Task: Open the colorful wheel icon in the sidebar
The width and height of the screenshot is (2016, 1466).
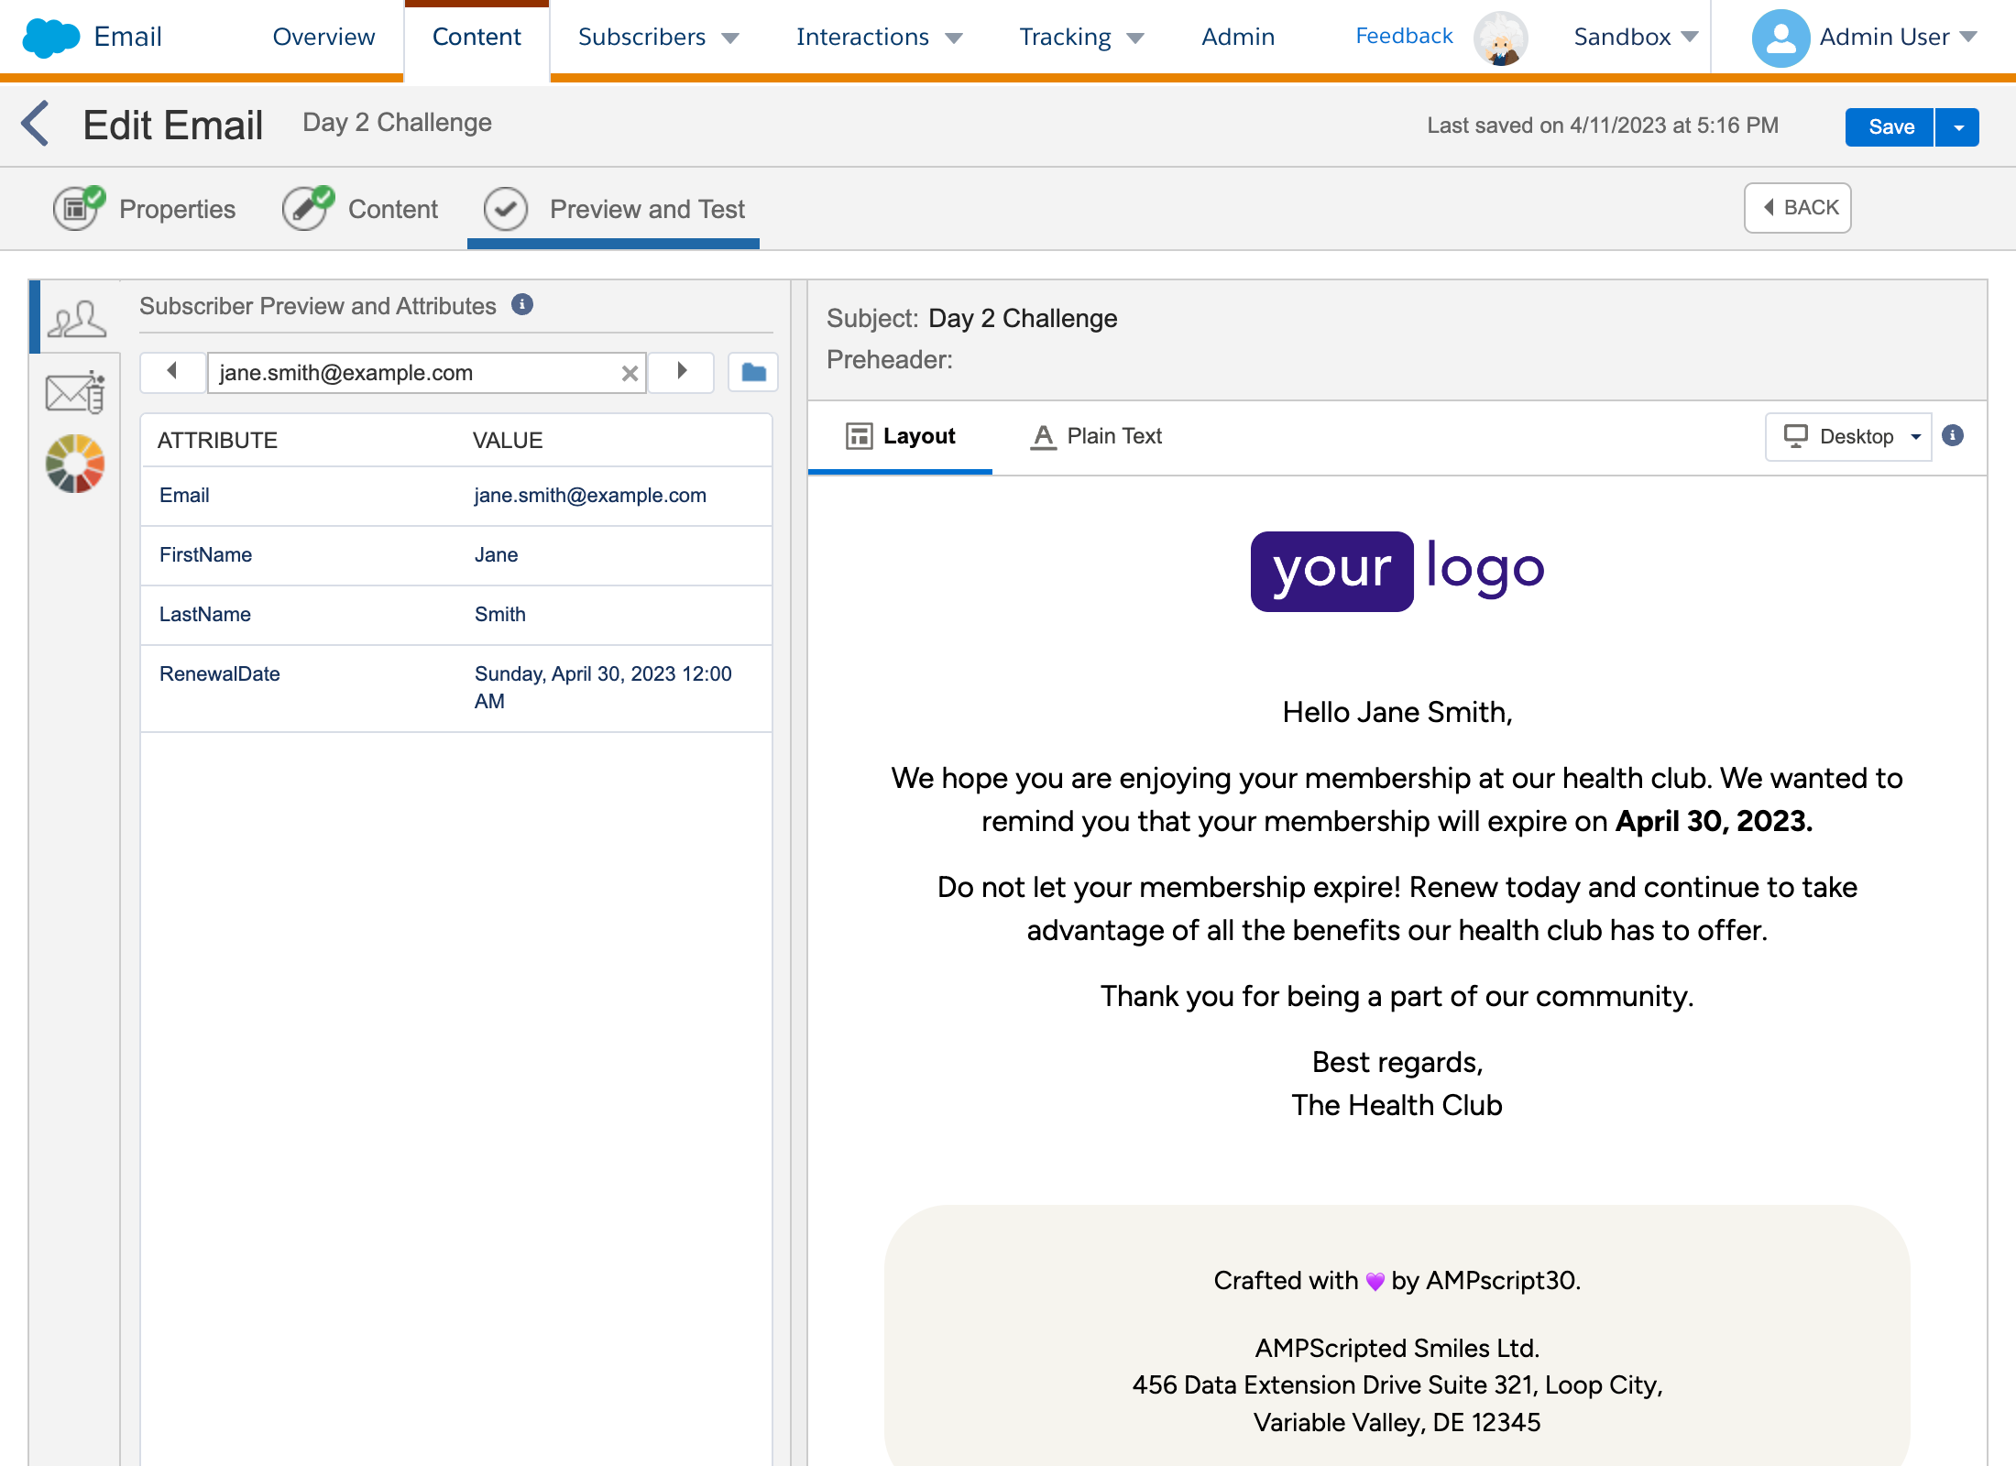Action: click(x=75, y=464)
